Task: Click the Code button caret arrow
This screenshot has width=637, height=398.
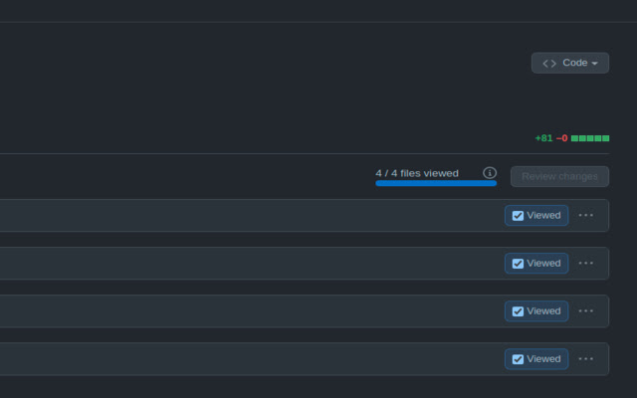Action: (x=594, y=64)
